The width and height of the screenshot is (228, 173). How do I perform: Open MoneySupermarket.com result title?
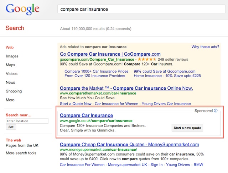click(129, 145)
